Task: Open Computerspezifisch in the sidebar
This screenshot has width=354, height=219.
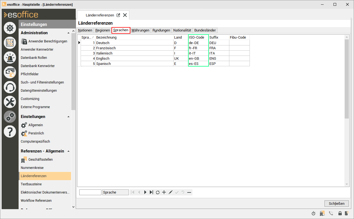Action: (35, 142)
